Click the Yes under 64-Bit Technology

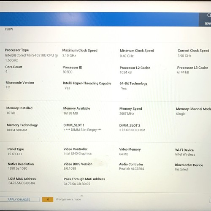[124, 89]
